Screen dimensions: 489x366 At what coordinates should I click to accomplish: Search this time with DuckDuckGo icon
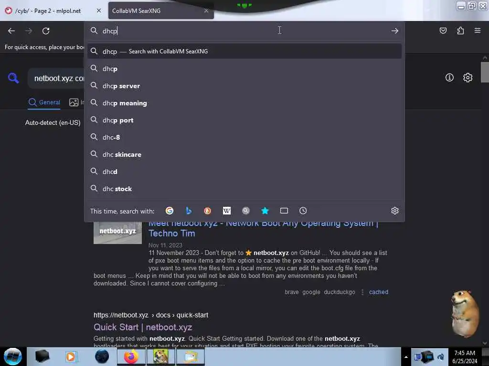tap(207, 211)
